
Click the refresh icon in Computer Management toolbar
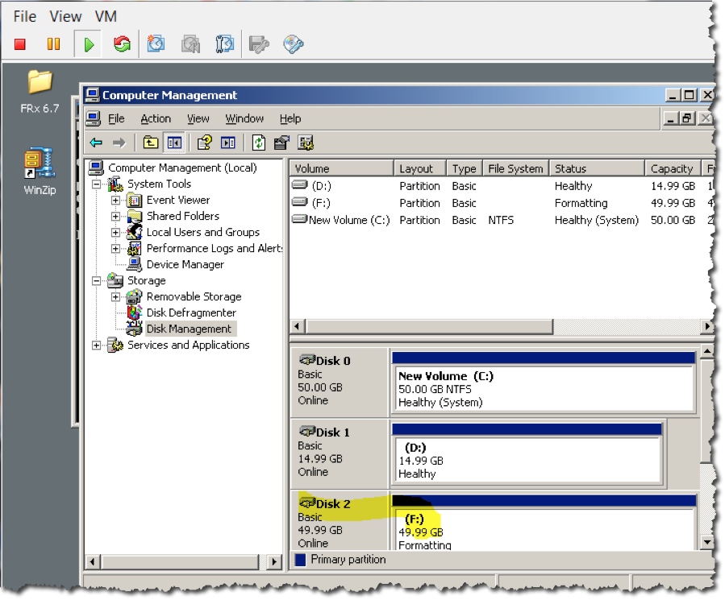[x=258, y=143]
